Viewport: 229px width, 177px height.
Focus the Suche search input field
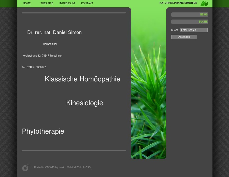(194, 30)
